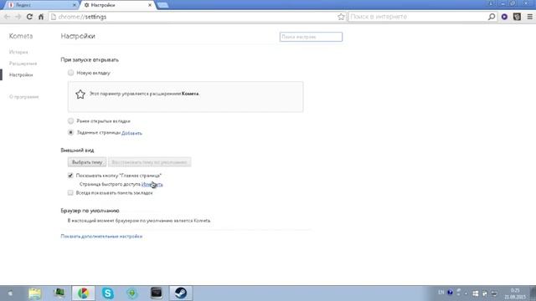The image size is (536, 301).
Task: Reload the settings page
Action: tap(29, 17)
